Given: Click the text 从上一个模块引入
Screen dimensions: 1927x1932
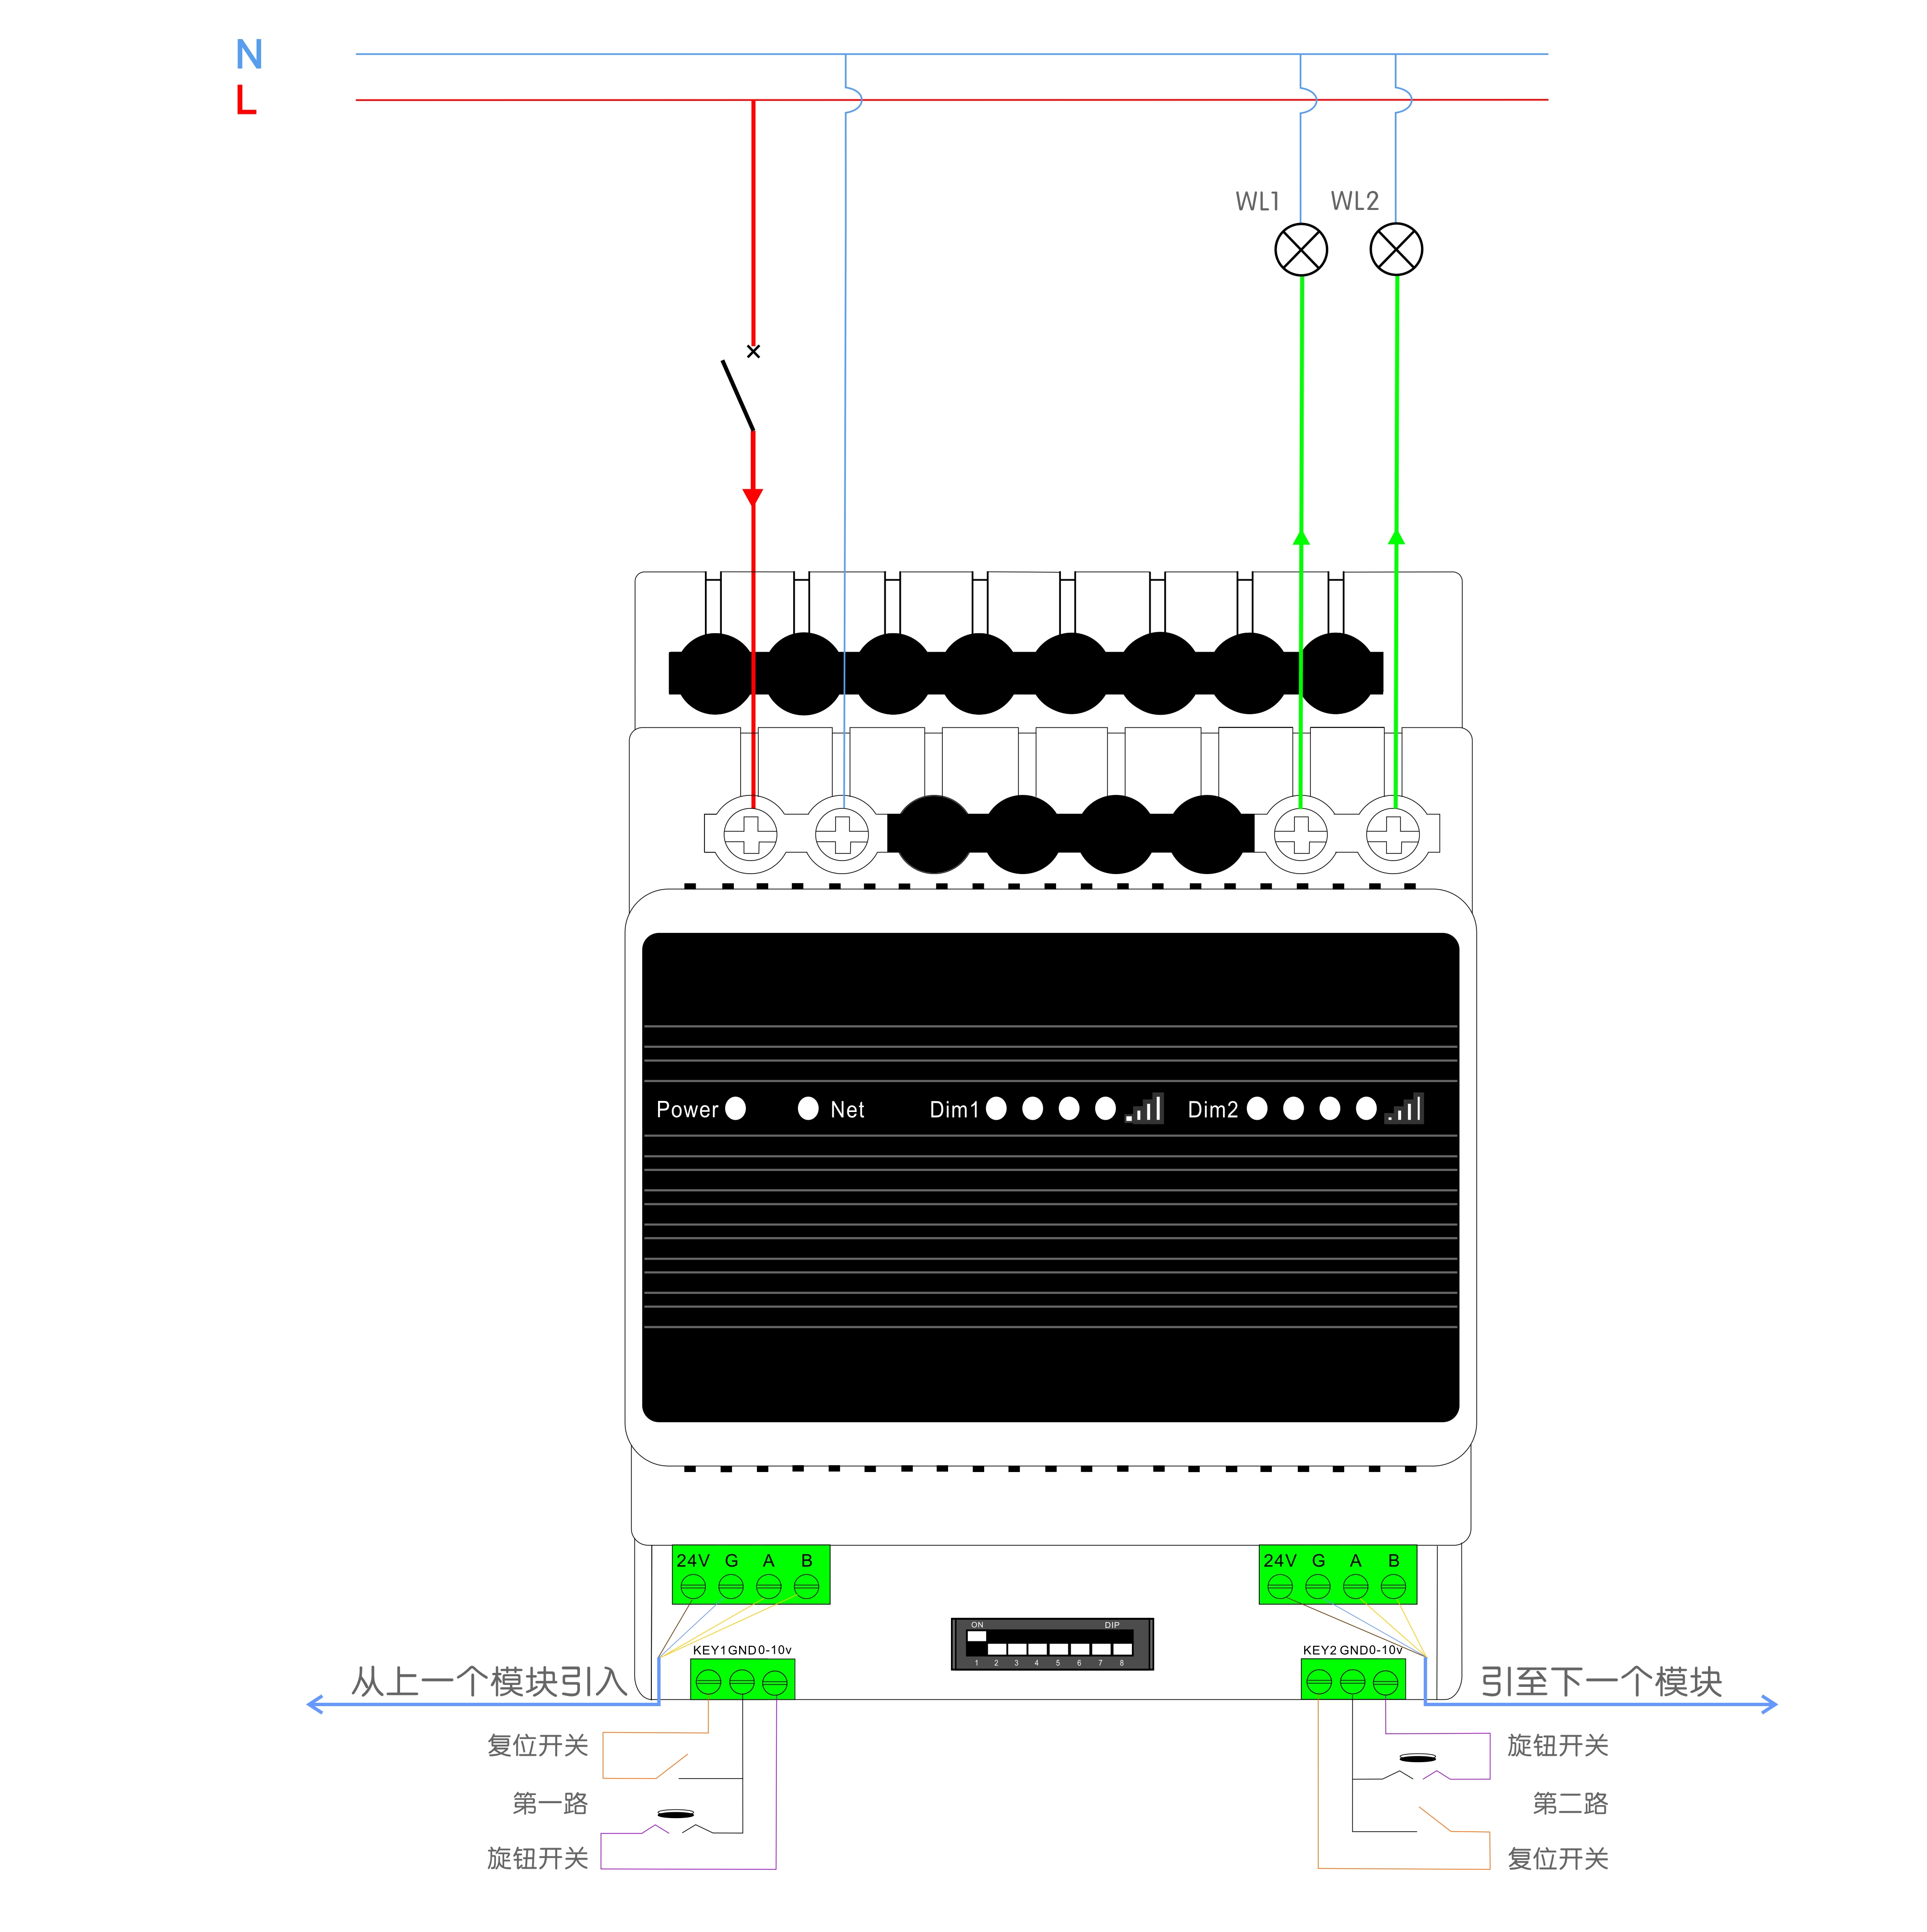Looking at the screenshot, I should point(489,1681).
